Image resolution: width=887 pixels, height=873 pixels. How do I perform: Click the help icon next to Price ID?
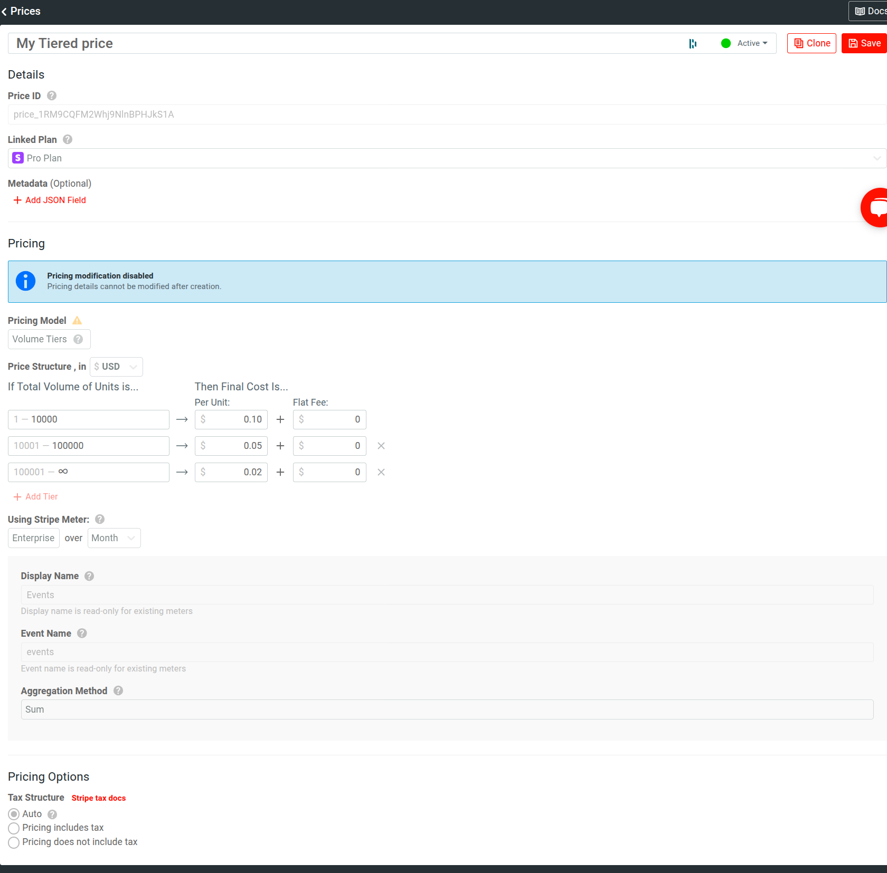click(x=51, y=95)
